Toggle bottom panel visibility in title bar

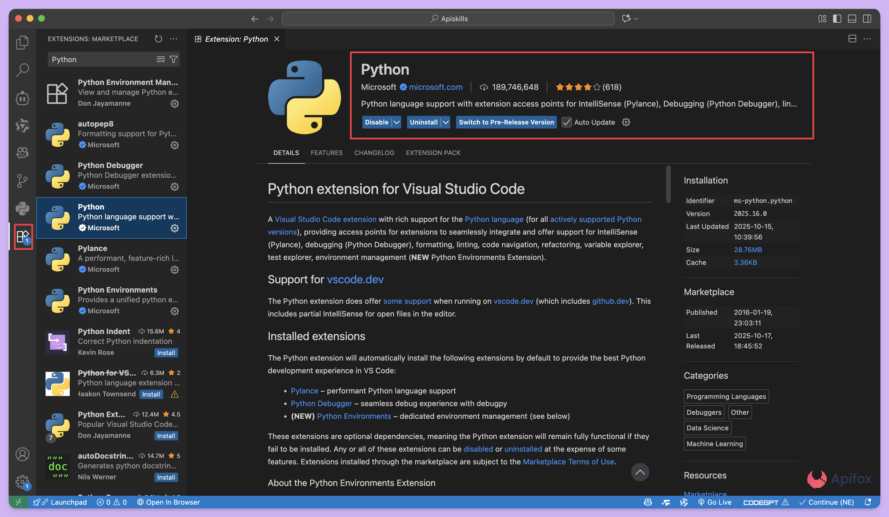coord(852,19)
